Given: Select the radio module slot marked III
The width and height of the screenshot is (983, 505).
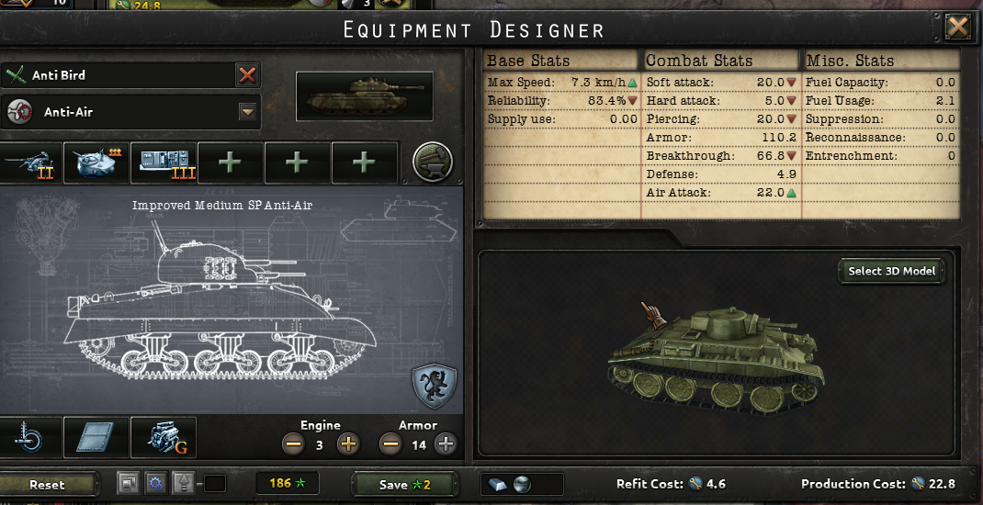Looking at the screenshot, I should pos(164,163).
